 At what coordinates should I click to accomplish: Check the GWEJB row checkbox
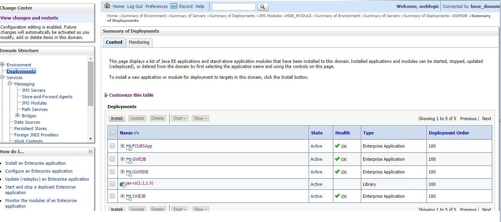pos(112,159)
